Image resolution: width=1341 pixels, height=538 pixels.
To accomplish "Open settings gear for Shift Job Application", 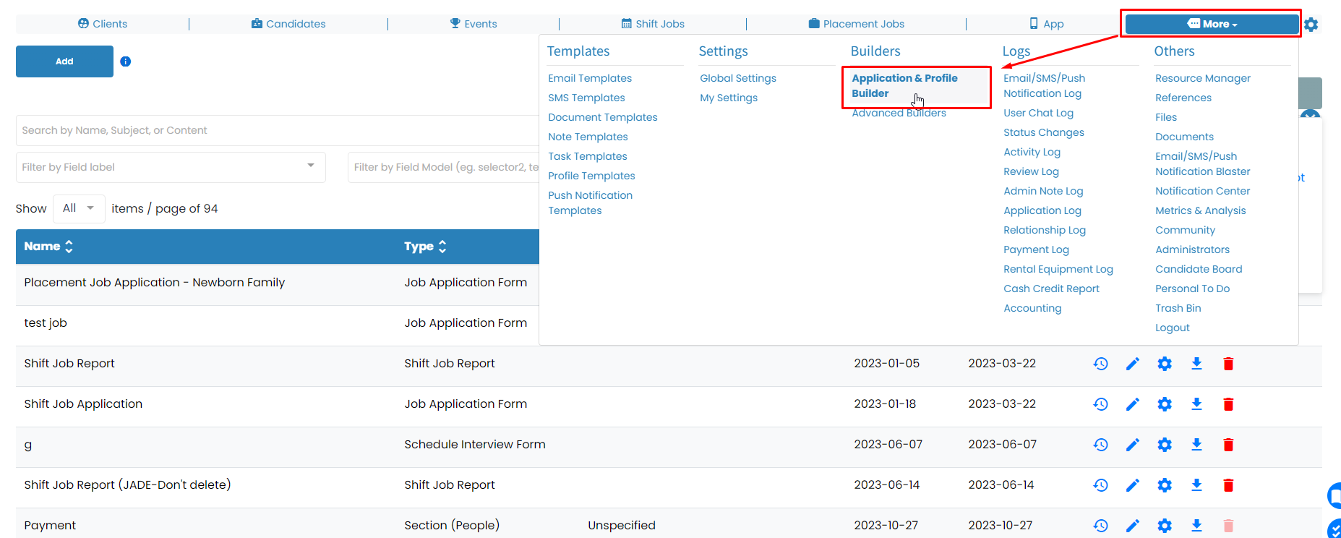I will pos(1165,404).
